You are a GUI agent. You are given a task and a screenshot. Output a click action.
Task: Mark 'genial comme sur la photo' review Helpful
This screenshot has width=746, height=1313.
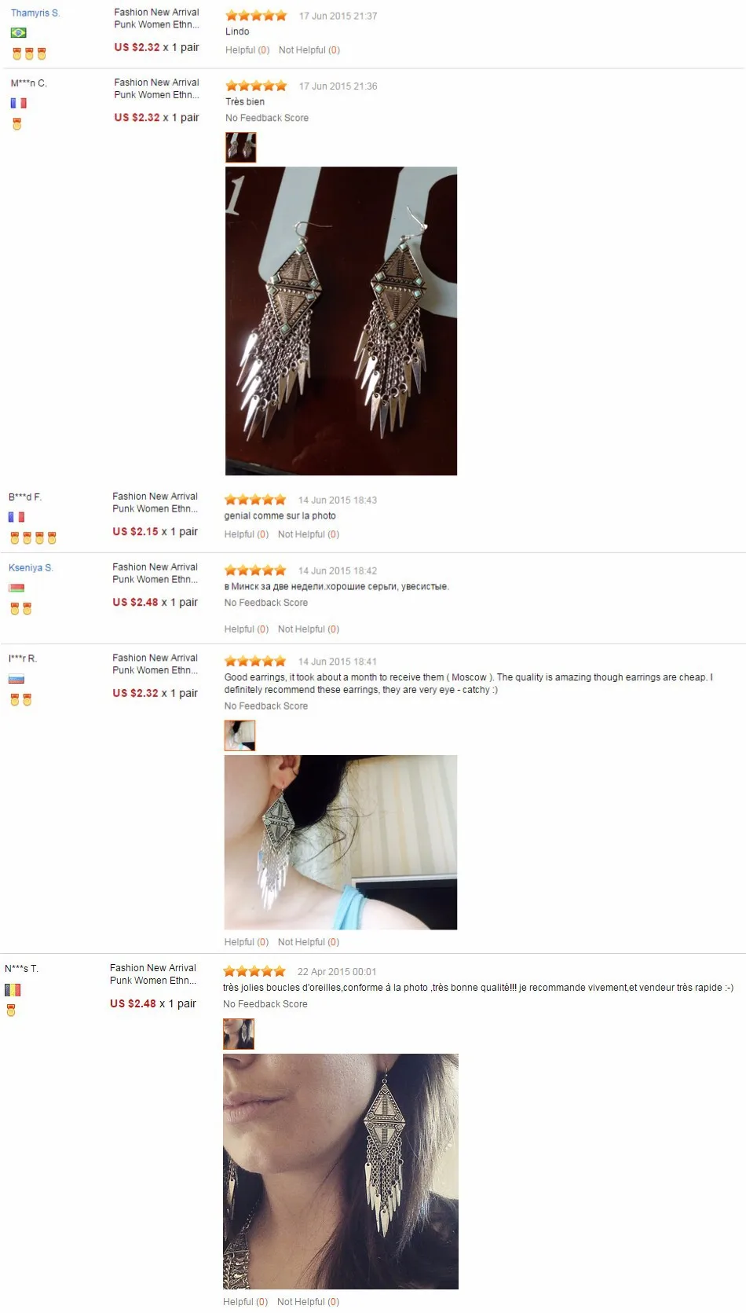247,534
